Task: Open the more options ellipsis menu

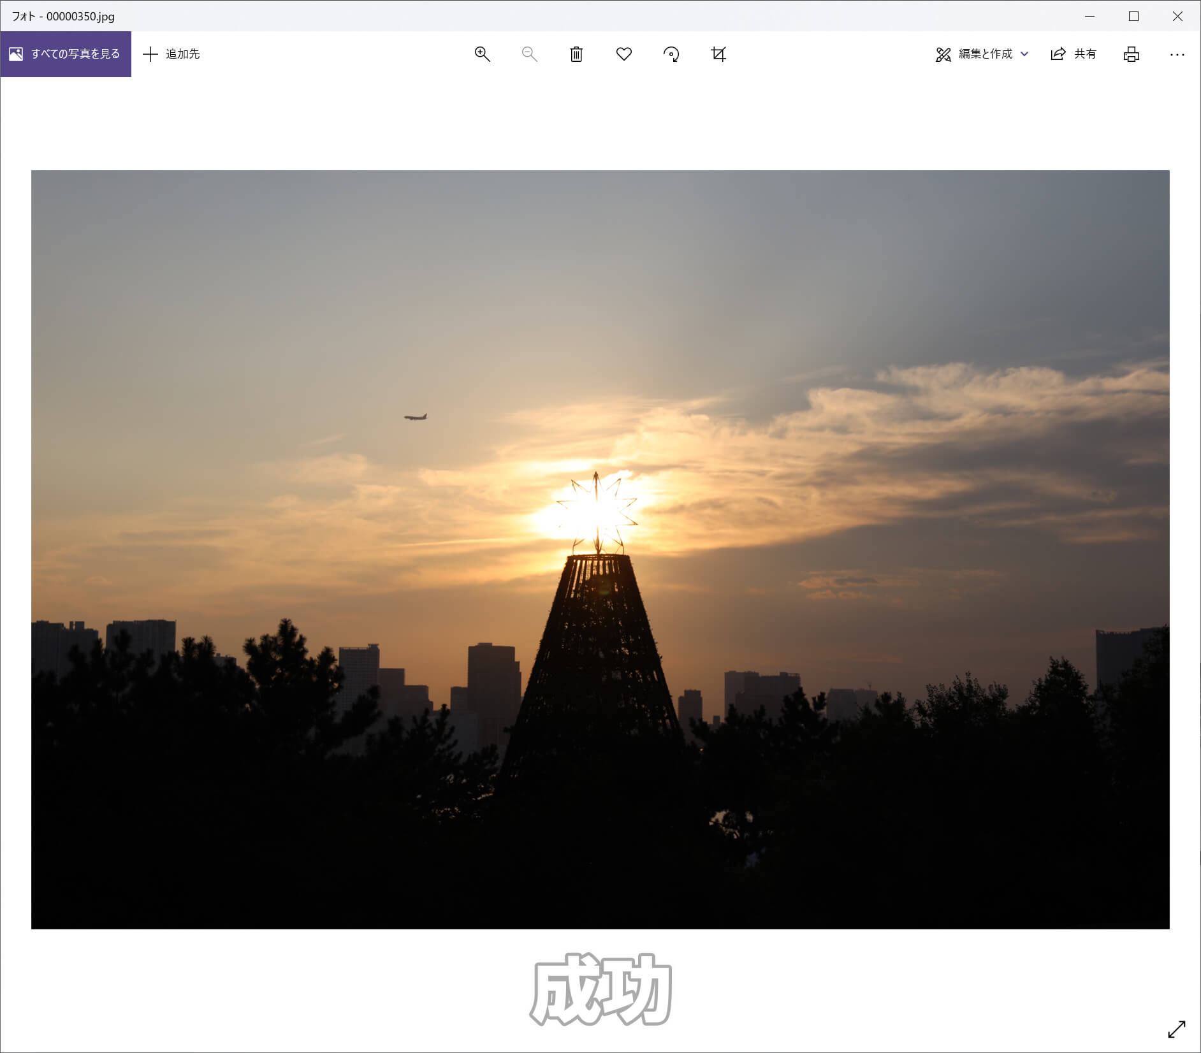Action: tap(1177, 55)
